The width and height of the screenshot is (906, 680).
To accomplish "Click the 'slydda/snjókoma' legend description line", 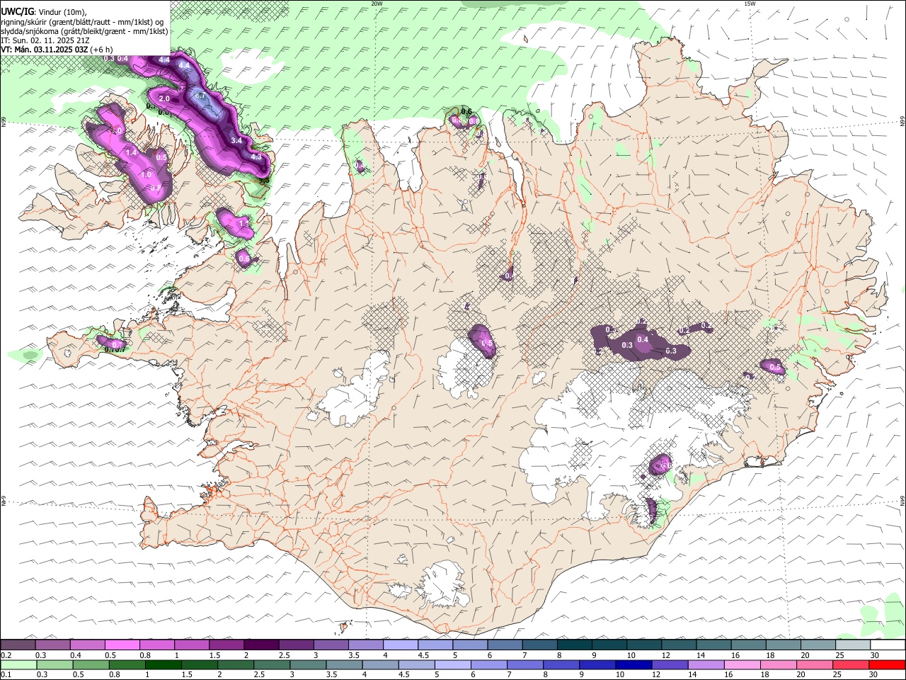I will [x=85, y=31].
